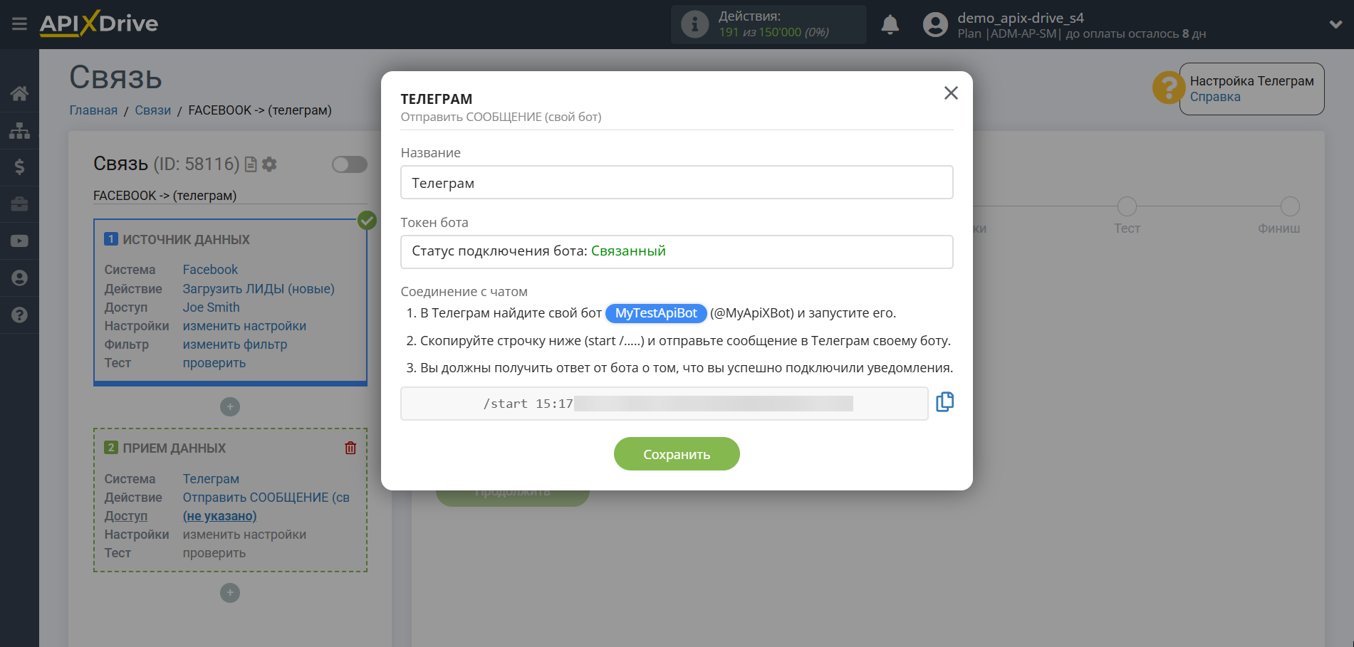Viewport: 1354px width, 647px height.
Task: Open connection settings gear icon
Action: [x=269, y=164]
